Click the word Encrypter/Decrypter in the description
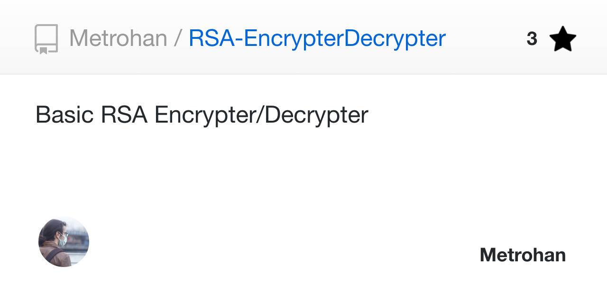This screenshot has width=607, height=303. pos(261,115)
